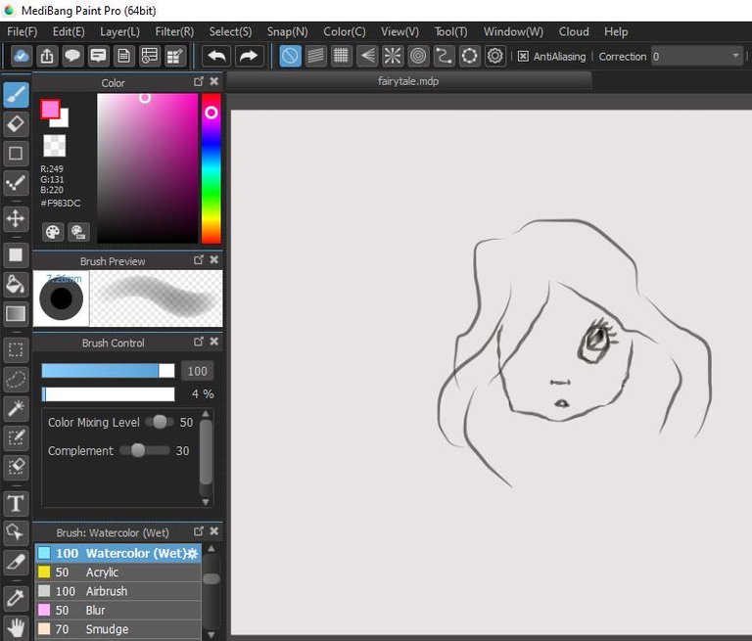This screenshot has width=752, height=641.
Task: Toggle the AntiAliasing checkbox
Action: coord(523,57)
